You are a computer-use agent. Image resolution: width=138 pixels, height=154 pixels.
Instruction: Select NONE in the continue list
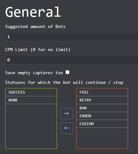click(31, 100)
